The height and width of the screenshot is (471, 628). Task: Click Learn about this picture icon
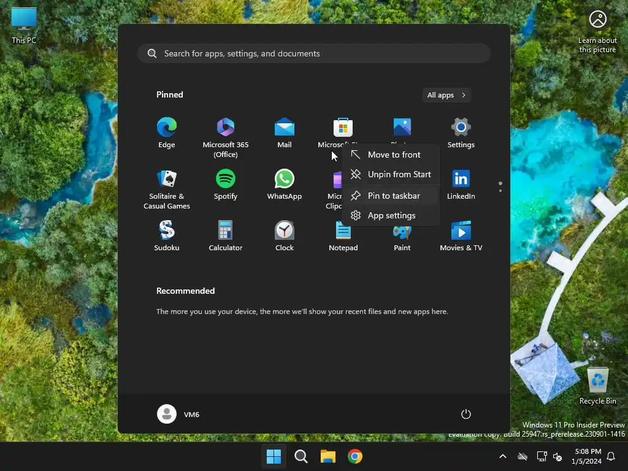[597, 31]
